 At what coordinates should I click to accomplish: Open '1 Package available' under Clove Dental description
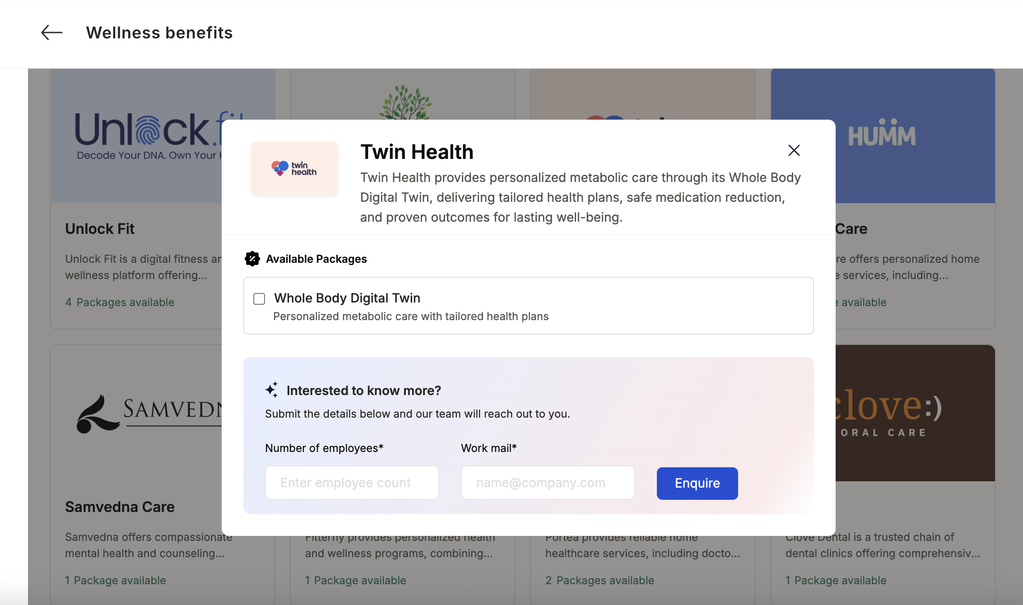[836, 580]
